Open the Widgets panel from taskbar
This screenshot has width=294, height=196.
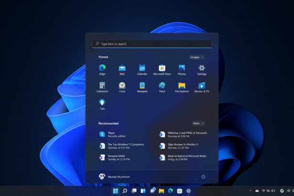pyautogui.click(x=143, y=191)
